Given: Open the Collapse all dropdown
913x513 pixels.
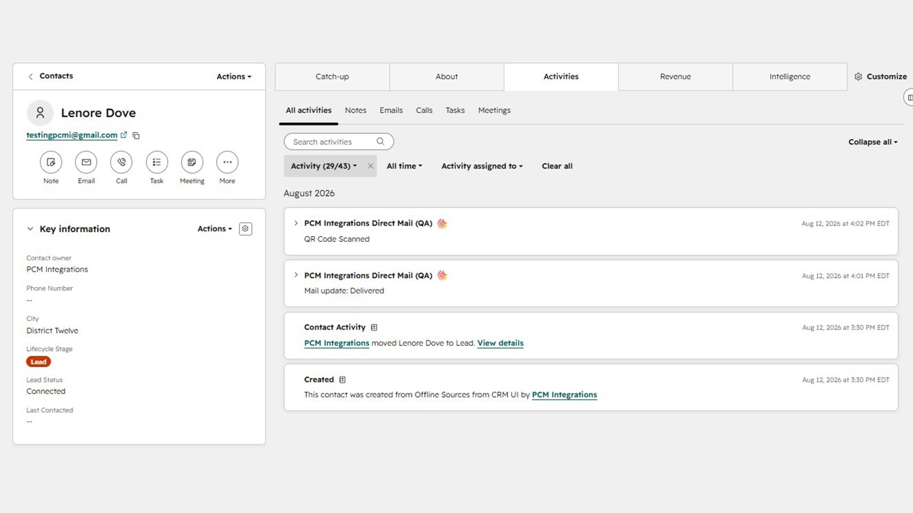Looking at the screenshot, I should (x=873, y=142).
